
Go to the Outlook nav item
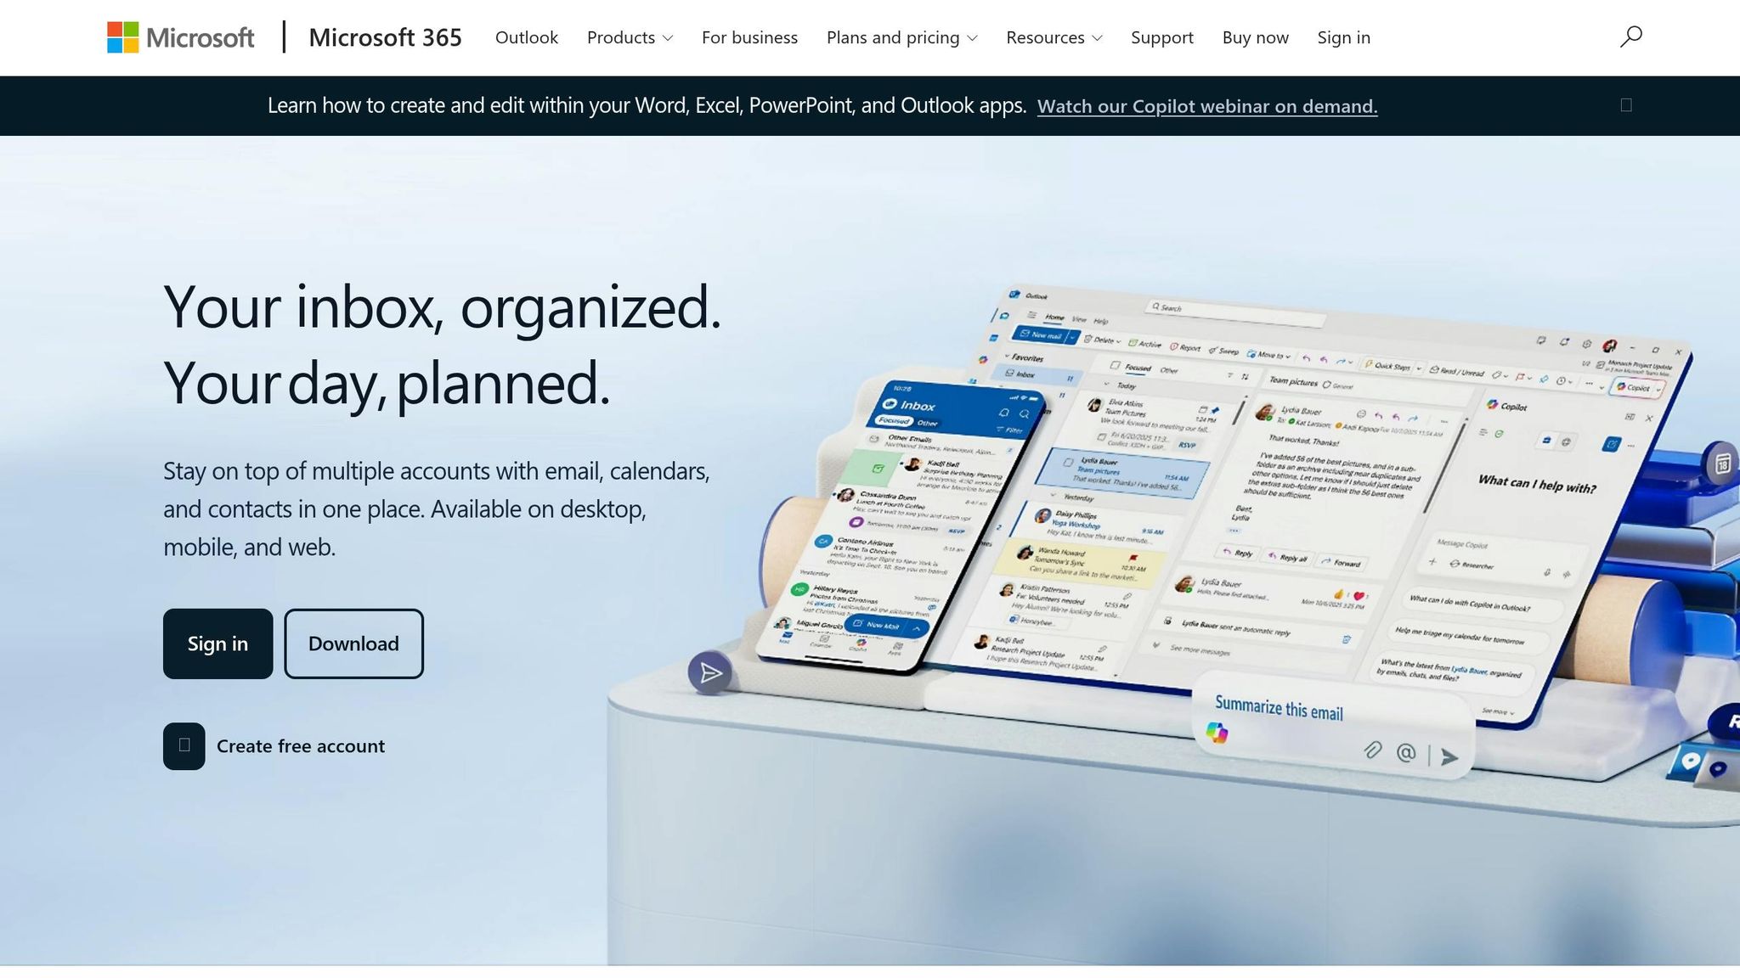click(x=527, y=37)
